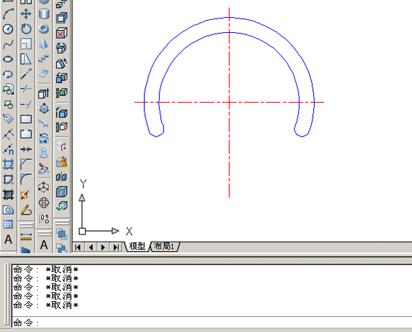Go to the previous layout tab
This screenshot has height=332, width=412.
(x=91, y=247)
